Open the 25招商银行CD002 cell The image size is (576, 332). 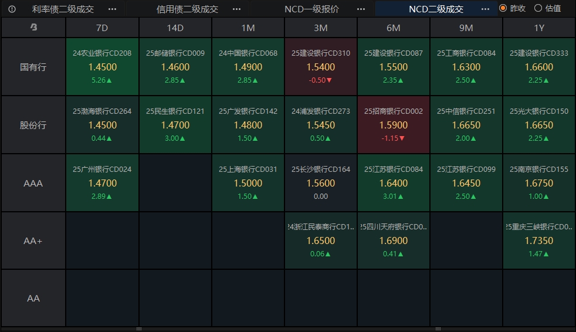[394, 125]
